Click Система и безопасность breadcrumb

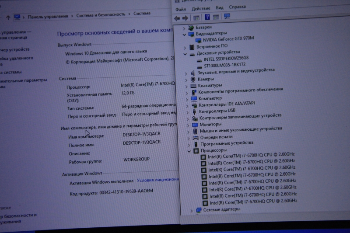tap(101, 15)
